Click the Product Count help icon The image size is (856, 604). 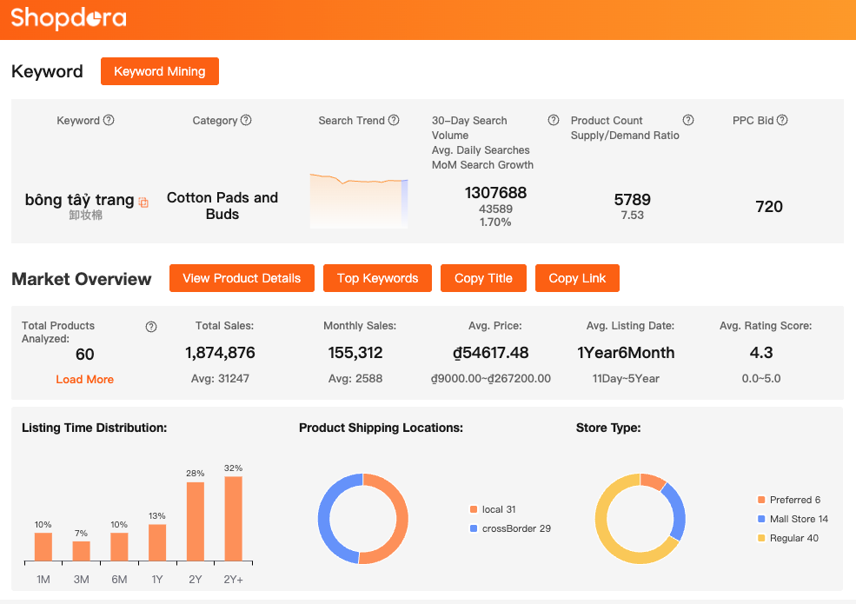coord(688,121)
